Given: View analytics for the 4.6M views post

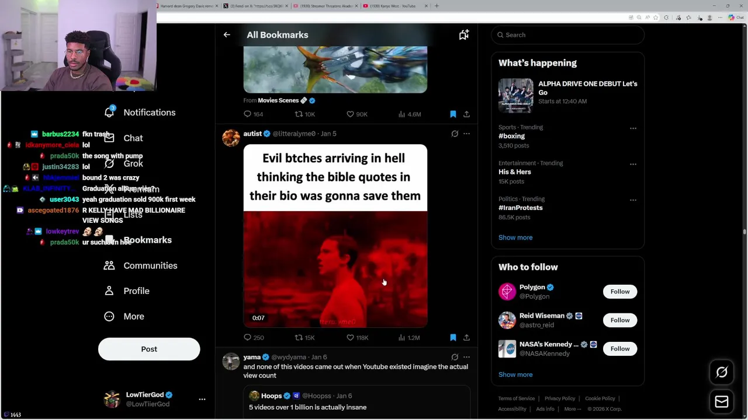Looking at the screenshot, I should coord(409,114).
